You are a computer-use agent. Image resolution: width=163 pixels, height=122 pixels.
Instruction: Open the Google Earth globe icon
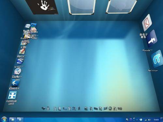pyautogui.click(x=20, y=61)
